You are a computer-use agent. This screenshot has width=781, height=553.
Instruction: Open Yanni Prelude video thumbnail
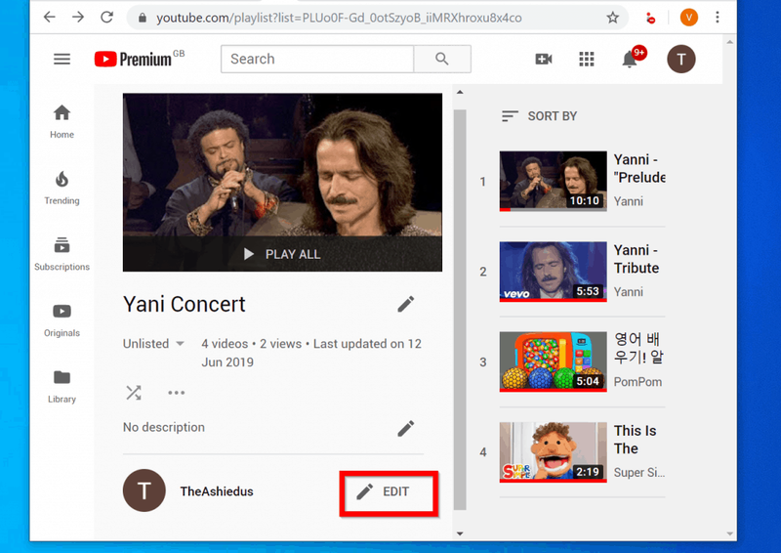pos(553,181)
